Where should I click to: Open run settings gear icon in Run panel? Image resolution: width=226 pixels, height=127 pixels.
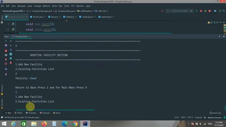click(6, 46)
